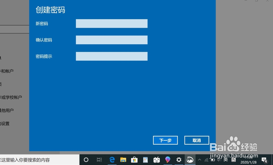Toggle input language via the 英 indicator
This screenshot has height=165, width=273.
(x=226, y=160)
